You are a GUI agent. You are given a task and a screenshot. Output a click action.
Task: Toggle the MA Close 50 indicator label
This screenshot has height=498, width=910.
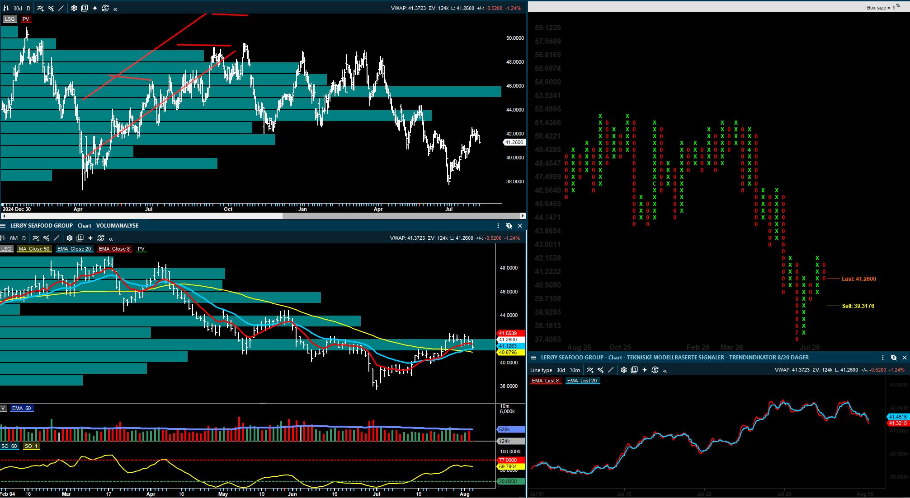34,249
